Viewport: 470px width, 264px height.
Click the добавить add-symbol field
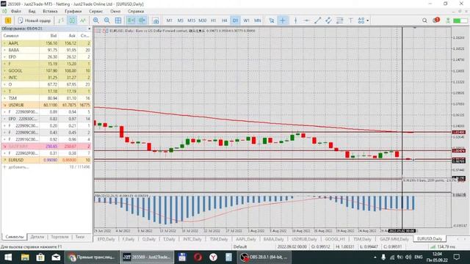click(x=18, y=167)
